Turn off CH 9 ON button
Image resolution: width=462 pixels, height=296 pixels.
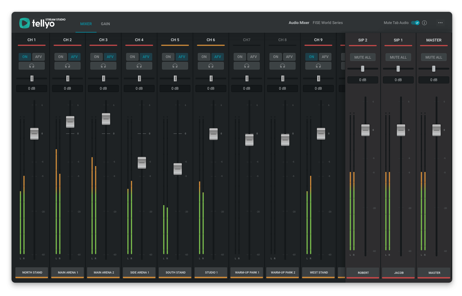(312, 57)
